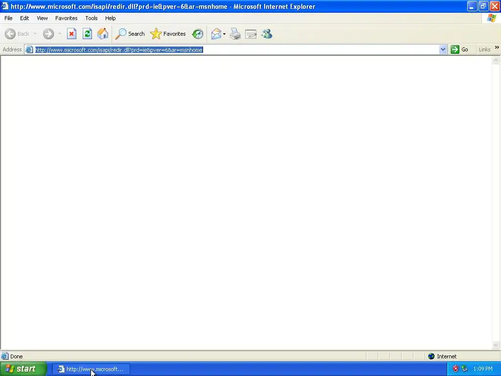Click the Windows flag logo throbber
Image resolution: width=501 pixels, height=376 pixels.
(x=491, y=18)
